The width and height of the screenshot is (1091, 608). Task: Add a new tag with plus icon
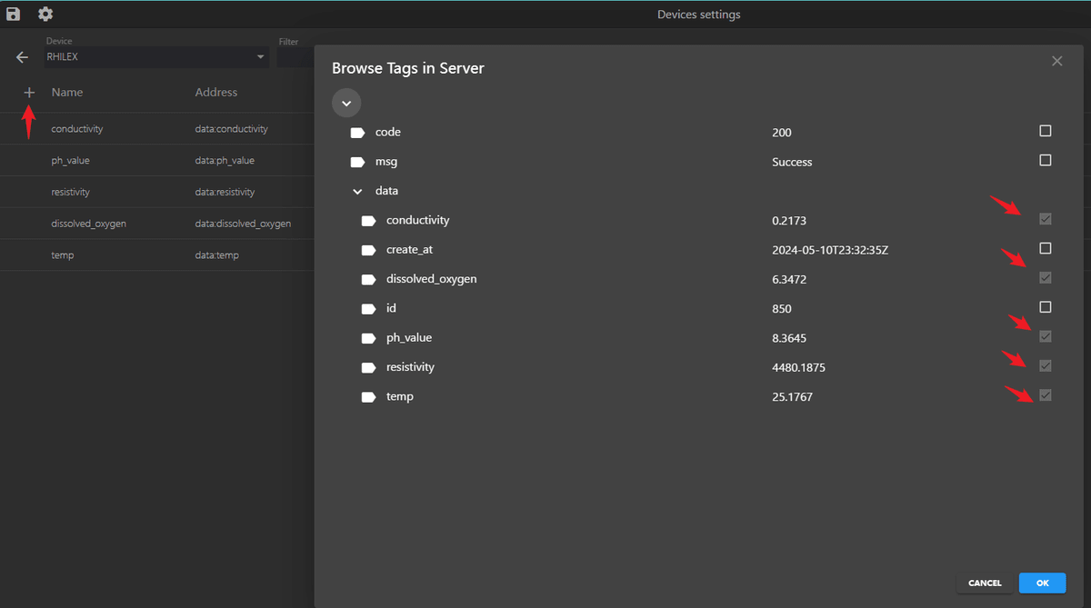tap(29, 93)
